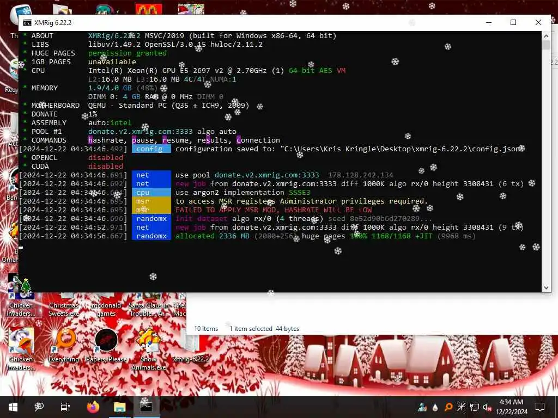Select the Papers, Please desktop shortcut

pyautogui.click(x=106, y=346)
